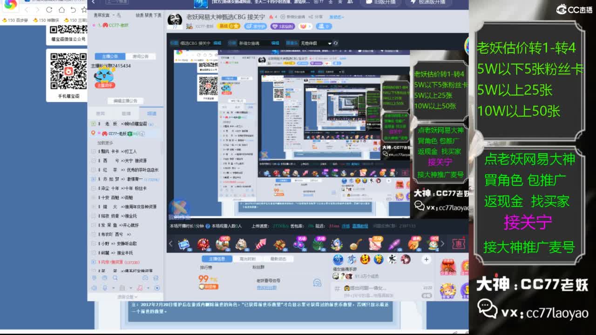Click the browser undo-close arrow icon
This screenshot has height=335, width=596.
pyautogui.click(x=73, y=10)
